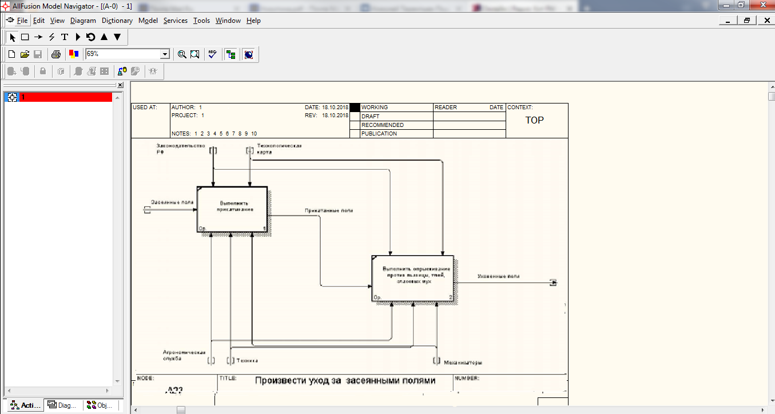Select the 'Выполнить прикатывание' activity box
This screenshot has width=775, height=414.
[x=232, y=209]
